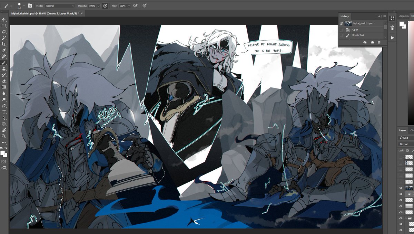Open the Flow slider dropdown arrow
The image size is (414, 234).
129,6
